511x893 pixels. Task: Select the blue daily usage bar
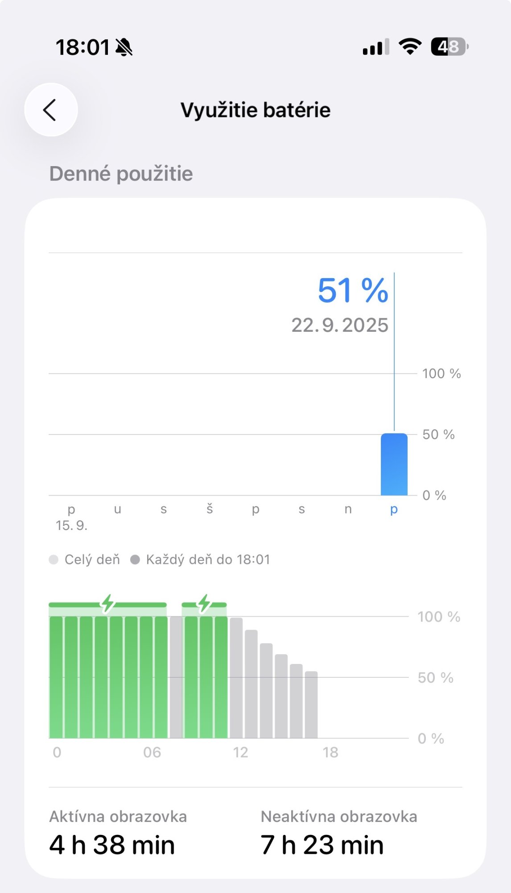click(394, 464)
